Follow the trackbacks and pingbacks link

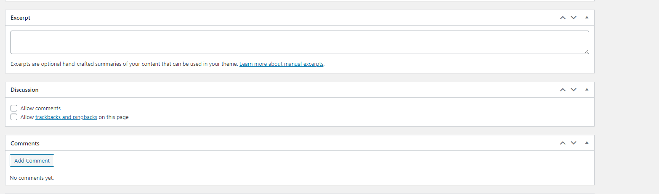click(66, 117)
